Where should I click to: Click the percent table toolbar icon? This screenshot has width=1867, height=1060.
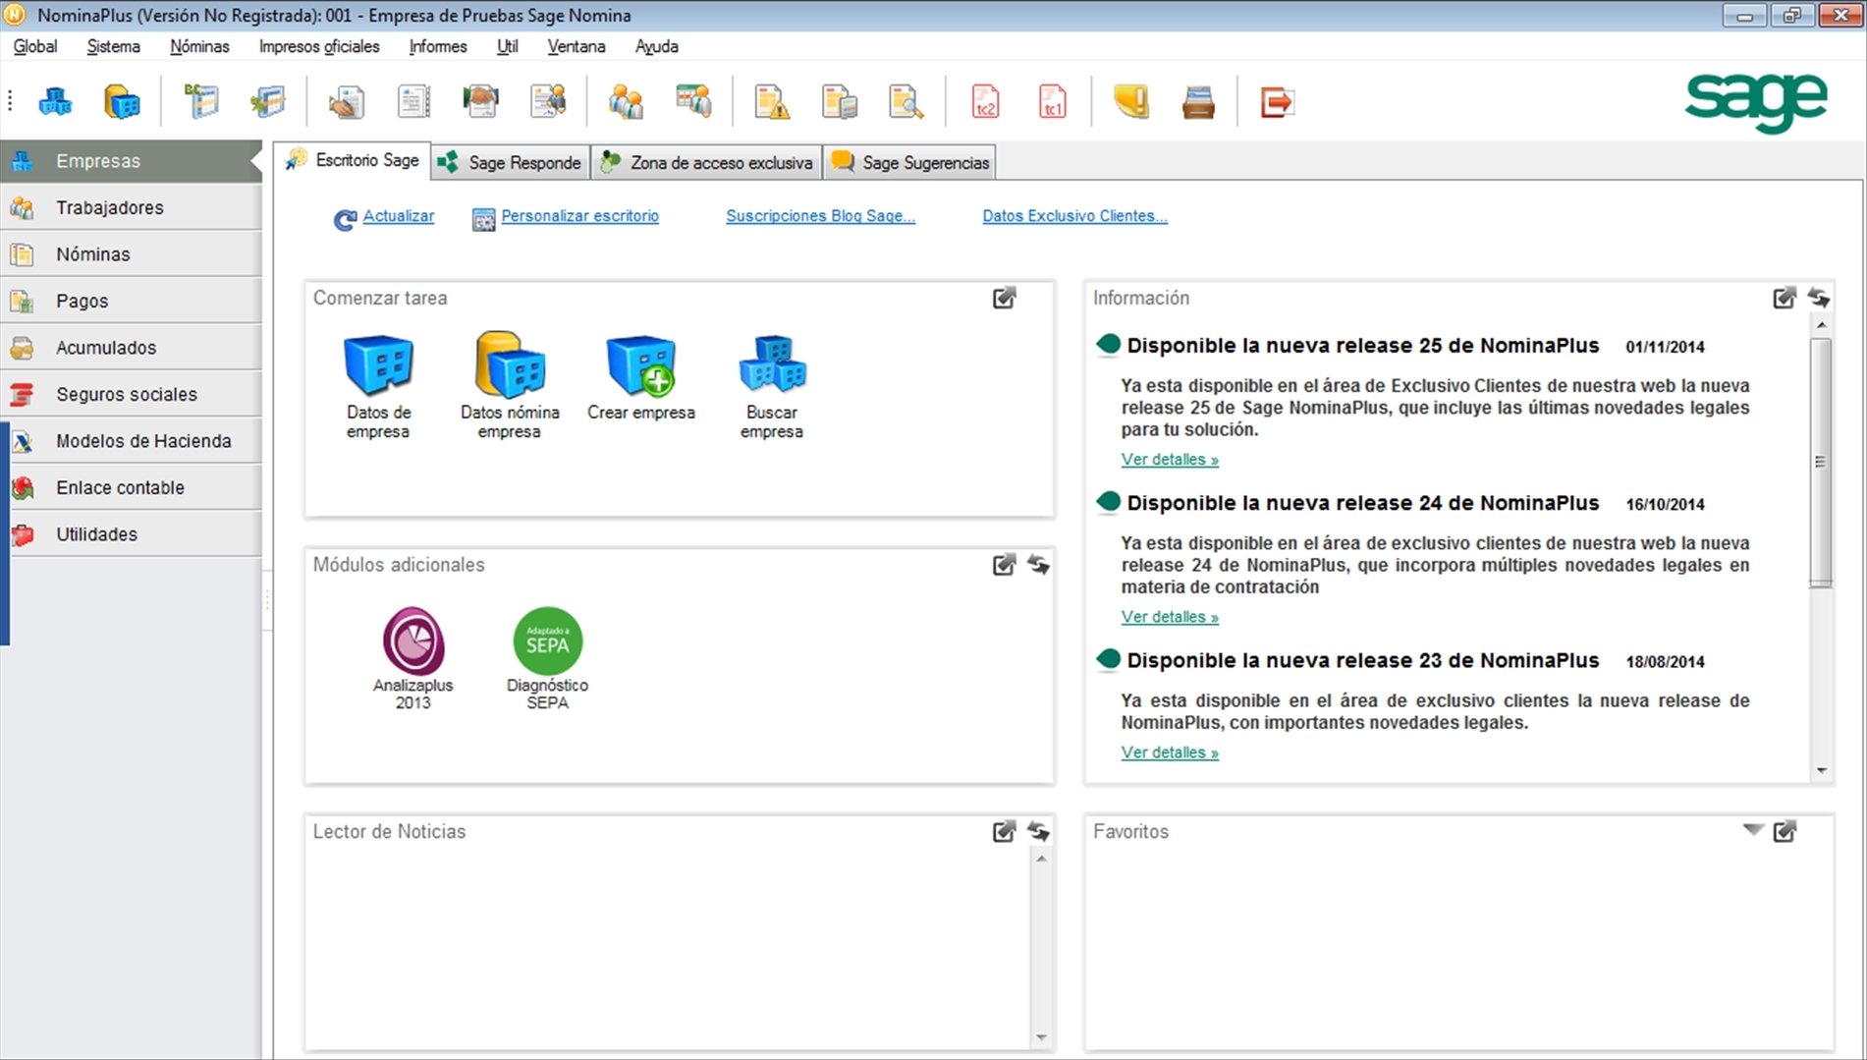268,102
